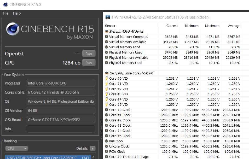This screenshot has height=159, width=249.
Task: Click the 4000.2 MHz Uncore Clock maximum value
Action: point(211,146)
